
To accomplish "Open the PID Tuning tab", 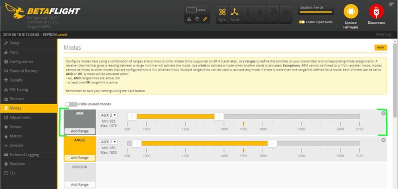I will (x=28, y=90).
